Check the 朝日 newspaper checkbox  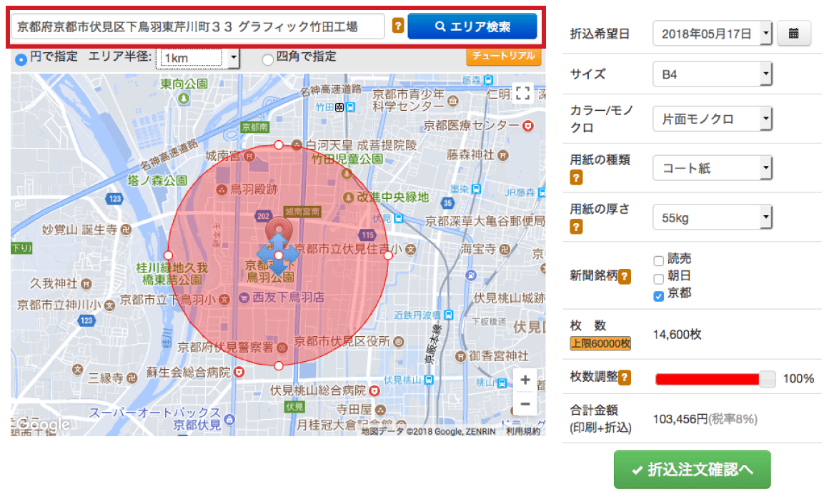pos(658,277)
